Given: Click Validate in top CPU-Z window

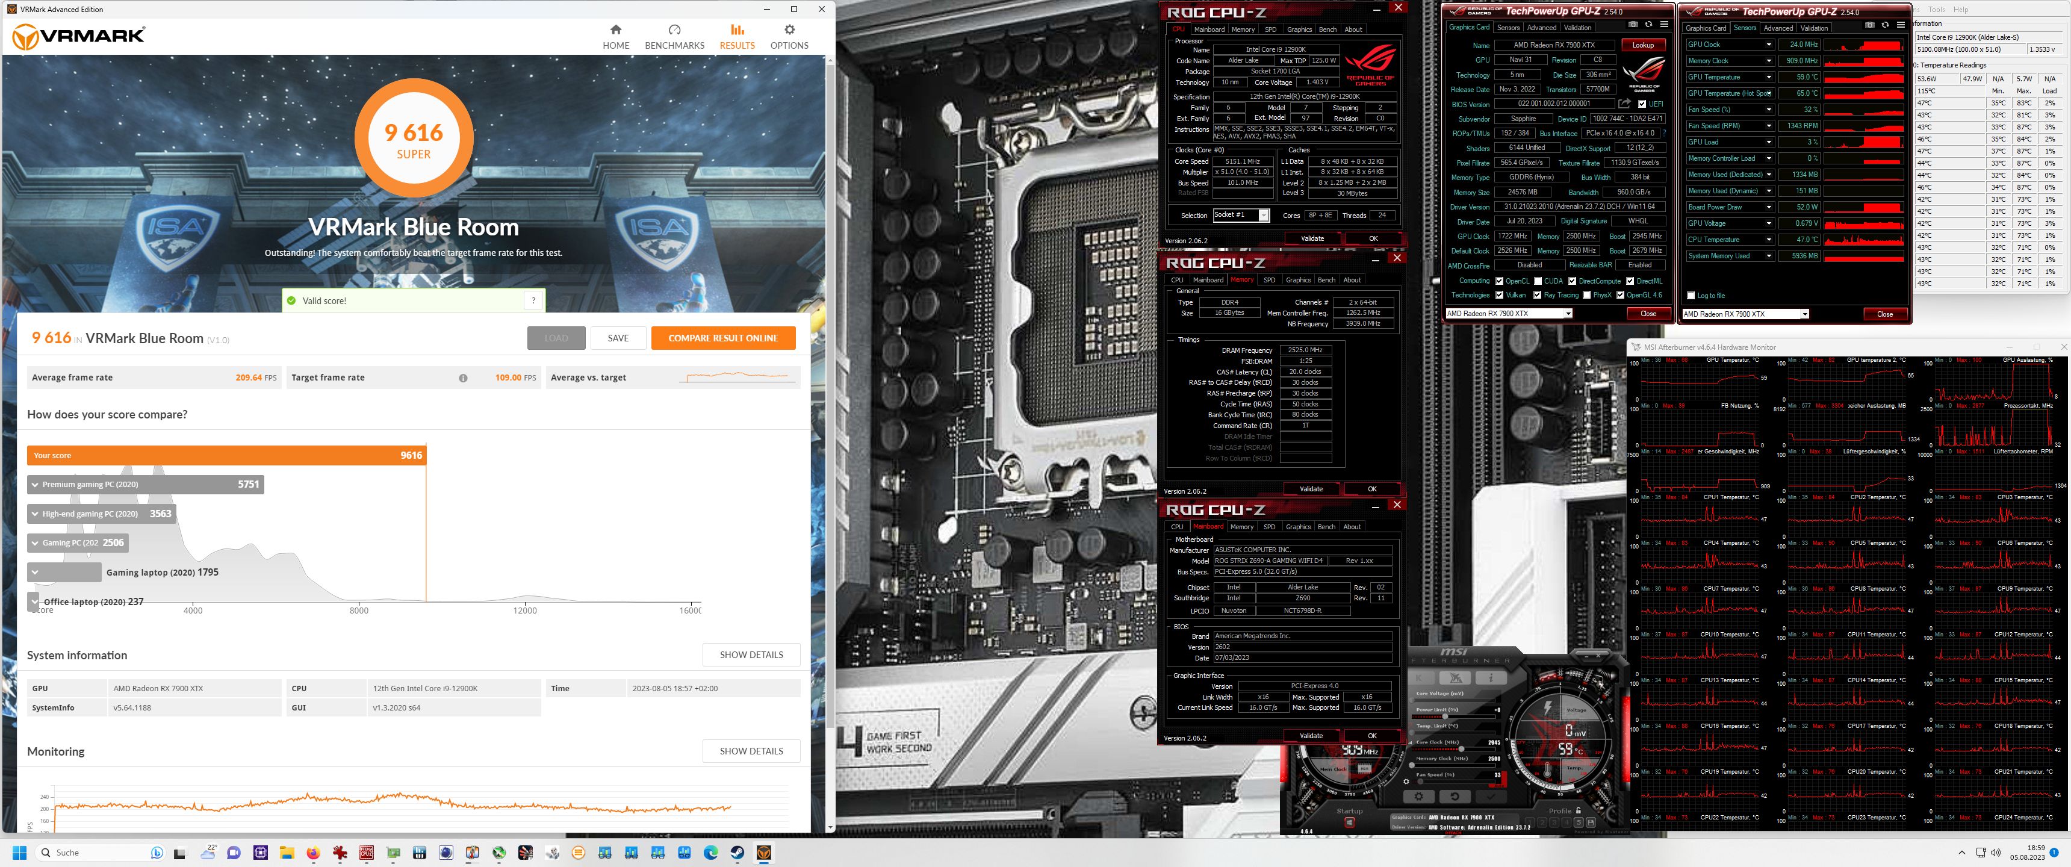Looking at the screenshot, I should tap(1312, 238).
